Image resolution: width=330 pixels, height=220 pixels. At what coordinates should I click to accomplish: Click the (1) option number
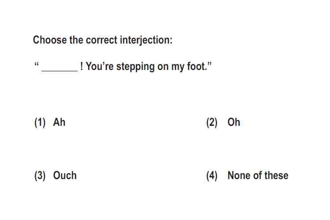click(40, 122)
